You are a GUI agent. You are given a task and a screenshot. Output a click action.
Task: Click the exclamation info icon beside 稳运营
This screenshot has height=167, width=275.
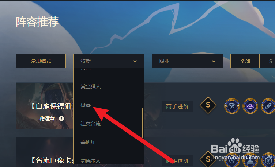61,119
